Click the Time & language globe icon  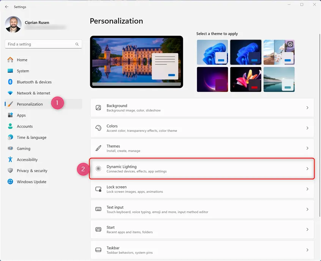10,137
